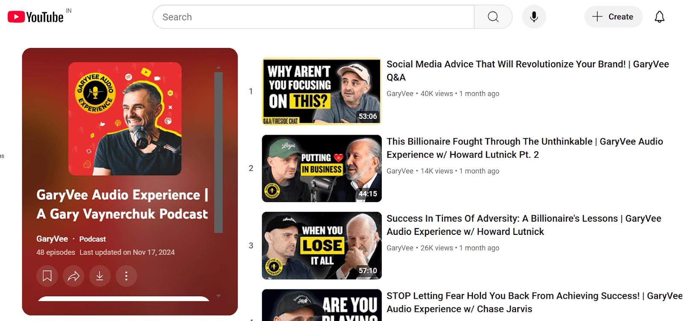Play 'Why Aren't You Focusing' thumbnail video
Image resolution: width=684 pixels, height=321 pixels.
tap(321, 91)
